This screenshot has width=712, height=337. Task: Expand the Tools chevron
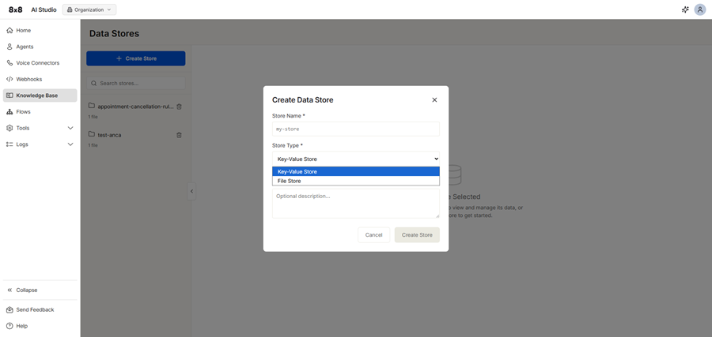click(x=70, y=128)
